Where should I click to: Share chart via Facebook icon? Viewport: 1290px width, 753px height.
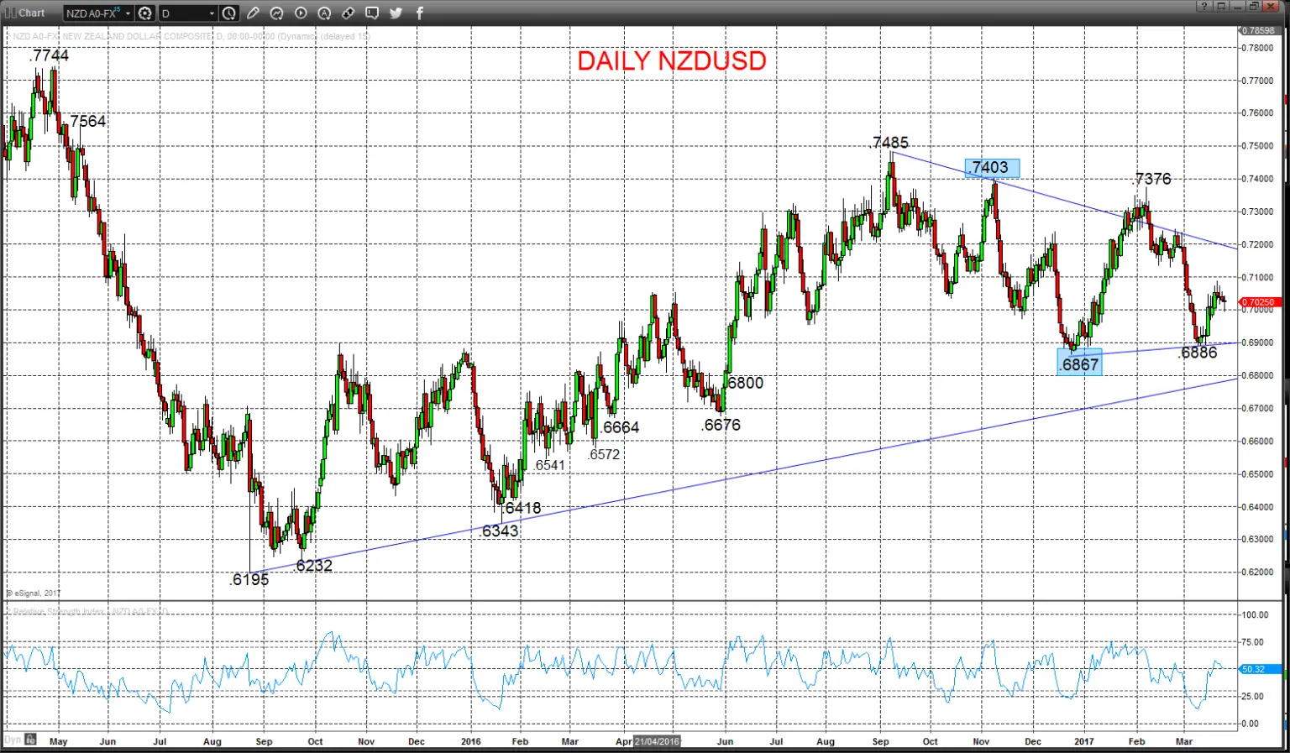[x=420, y=13]
